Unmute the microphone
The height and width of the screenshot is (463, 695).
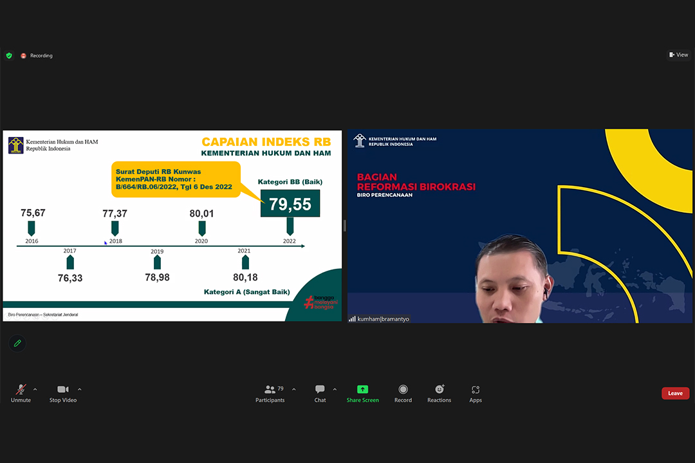pos(21,393)
